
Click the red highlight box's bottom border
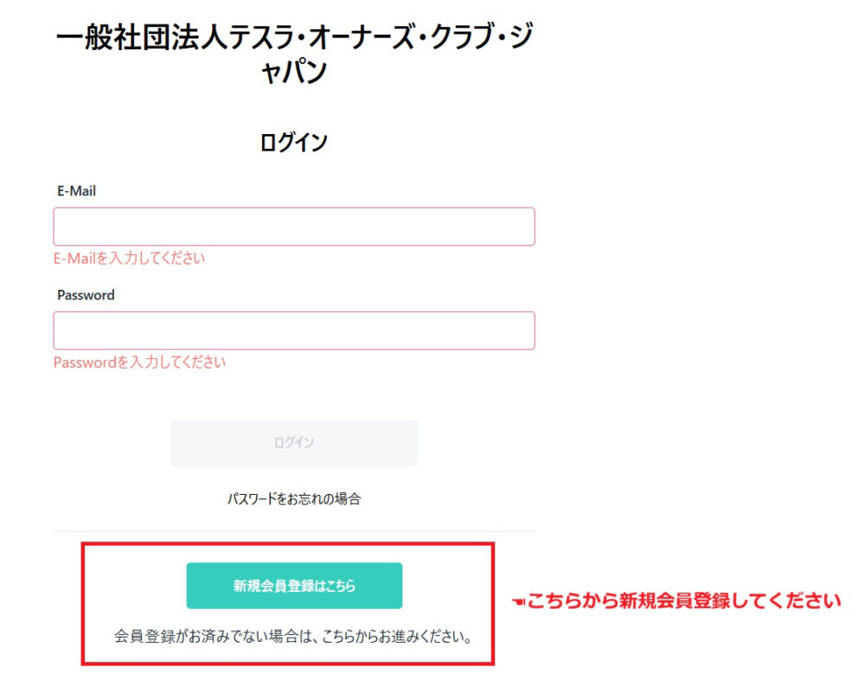(x=287, y=664)
